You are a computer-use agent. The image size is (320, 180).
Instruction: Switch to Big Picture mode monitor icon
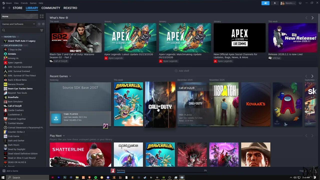[x=300, y=3]
